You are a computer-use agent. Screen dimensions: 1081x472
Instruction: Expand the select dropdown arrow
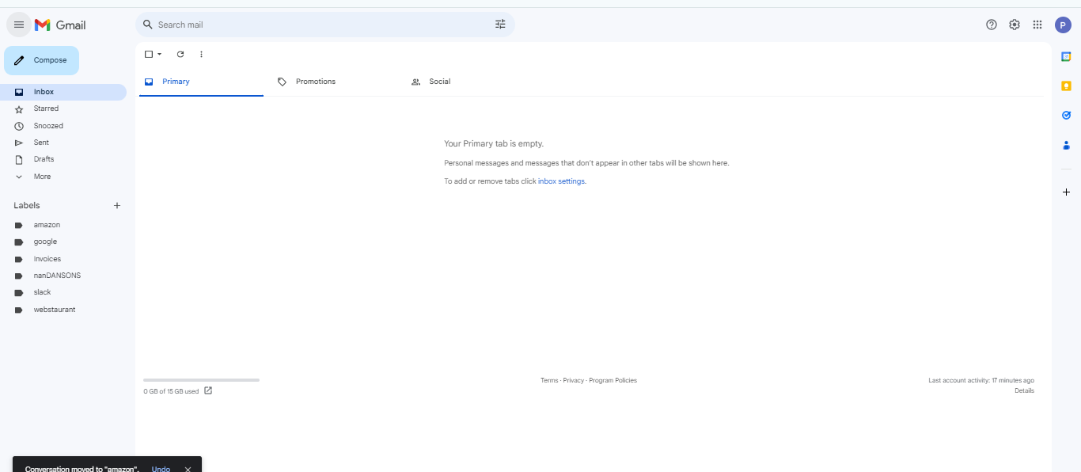click(x=159, y=54)
